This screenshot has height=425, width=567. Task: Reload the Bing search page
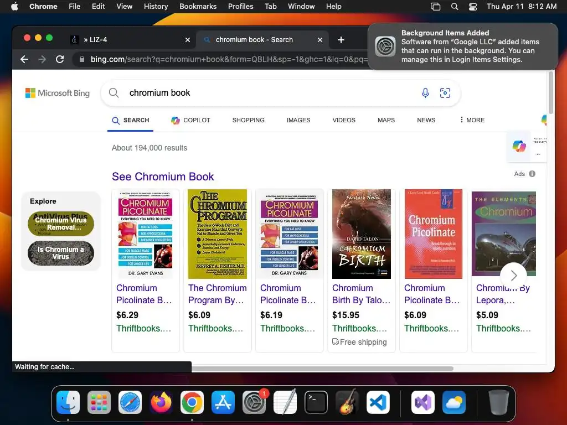tap(60, 59)
